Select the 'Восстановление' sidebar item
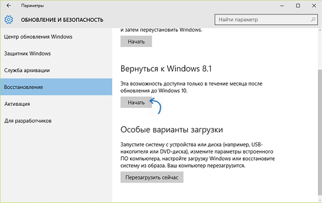This screenshot has width=322, height=211. tap(24, 87)
